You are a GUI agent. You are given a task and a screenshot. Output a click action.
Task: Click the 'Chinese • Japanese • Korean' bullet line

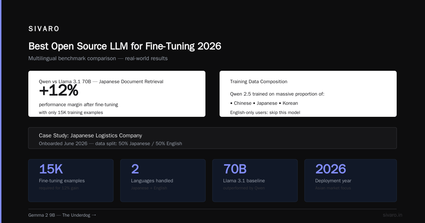pyautogui.click(x=264, y=103)
